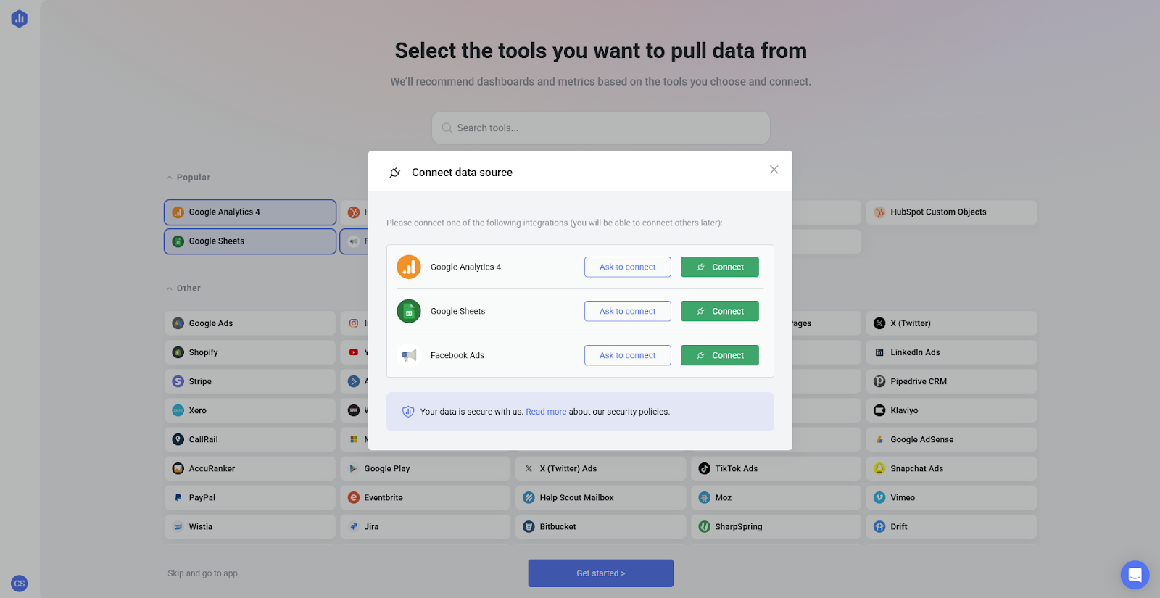Click the Google AdSense tile icon
The height and width of the screenshot is (598, 1160).
[879, 439]
